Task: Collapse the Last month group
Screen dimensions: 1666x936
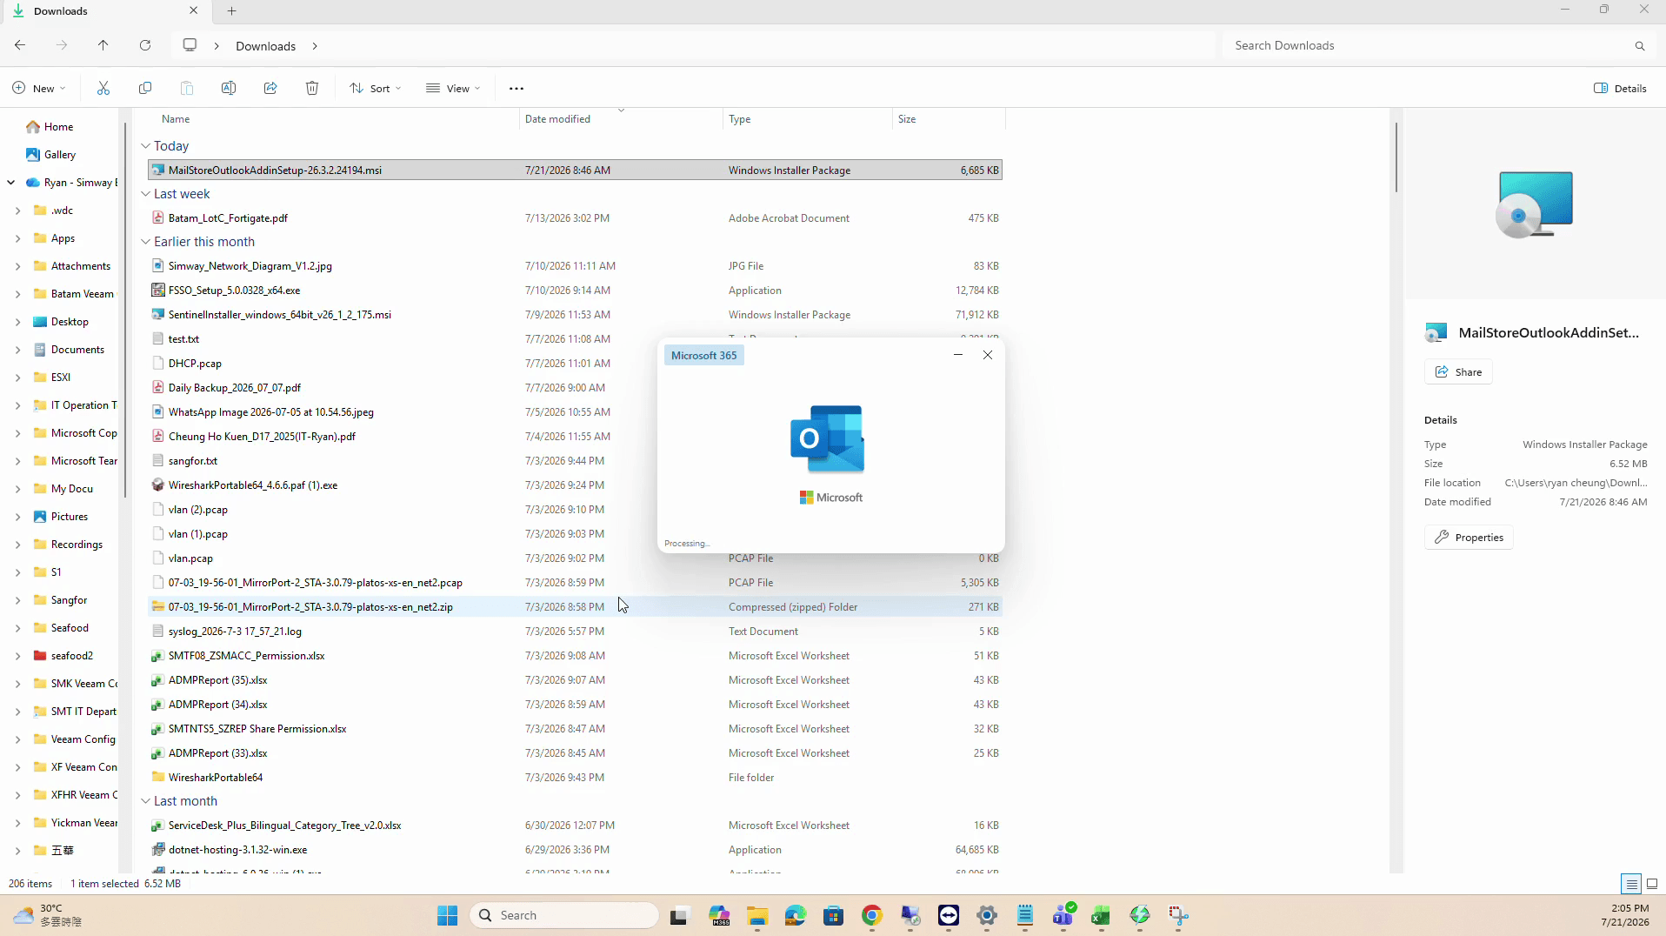Action: [x=146, y=801]
